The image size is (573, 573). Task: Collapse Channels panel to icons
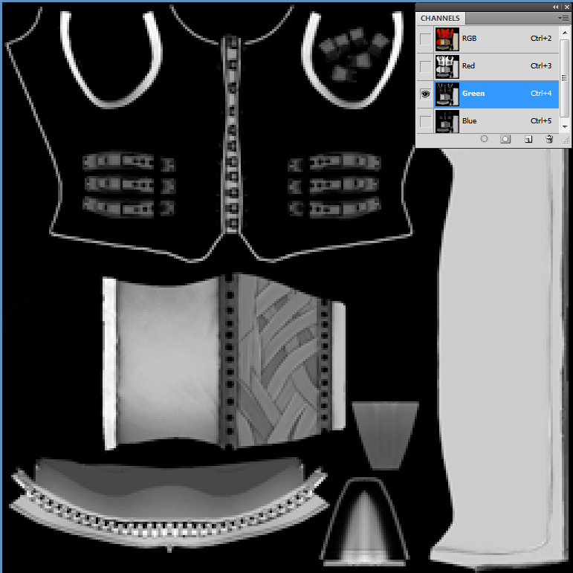(555, 7)
